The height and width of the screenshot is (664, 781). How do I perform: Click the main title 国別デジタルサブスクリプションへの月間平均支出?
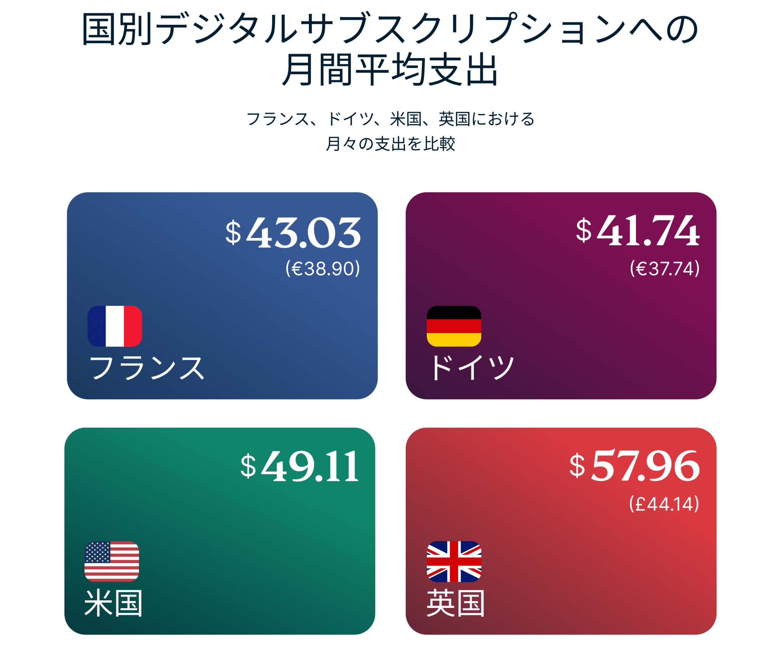[390, 49]
